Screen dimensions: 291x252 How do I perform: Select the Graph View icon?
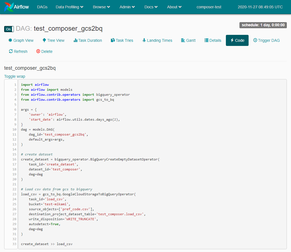(x=10, y=40)
